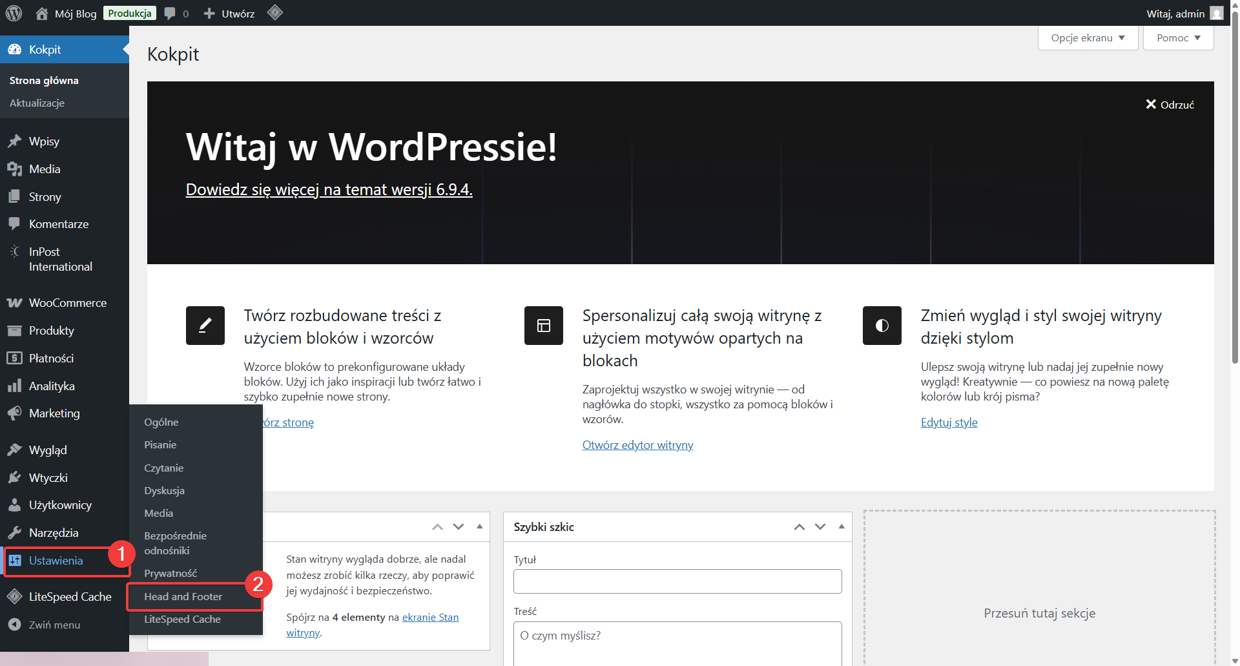This screenshot has height=666, width=1240.
Task: Expand the Opcje ekranu dropdown
Action: click(x=1088, y=38)
